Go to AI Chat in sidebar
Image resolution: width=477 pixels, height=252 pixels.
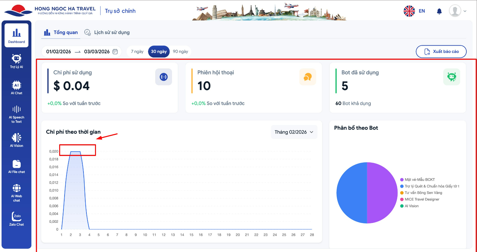[x=17, y=87]
